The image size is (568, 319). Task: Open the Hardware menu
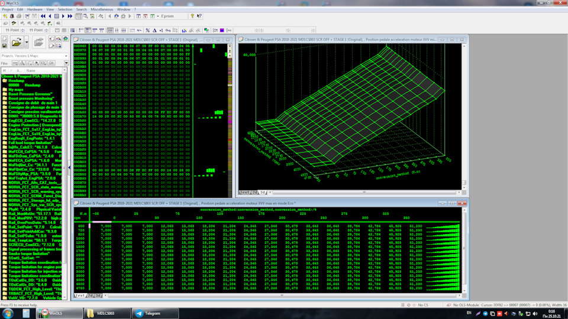click(x=35, y=9)
